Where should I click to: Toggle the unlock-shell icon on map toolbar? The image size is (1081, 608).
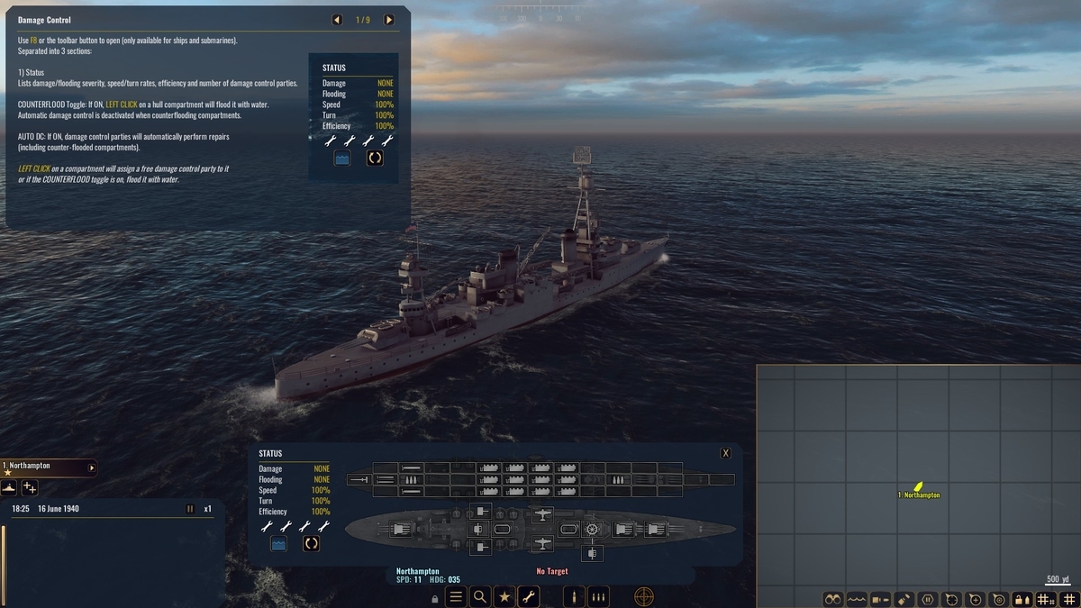tap(1022, 599)
